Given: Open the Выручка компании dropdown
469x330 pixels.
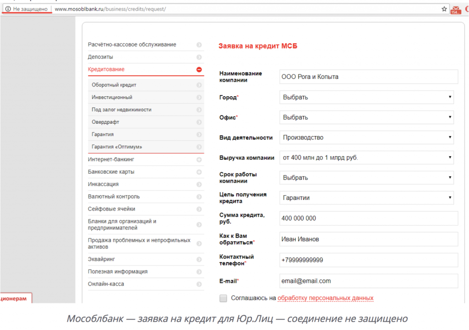Looking at the screenshot, I should [366, 158].
